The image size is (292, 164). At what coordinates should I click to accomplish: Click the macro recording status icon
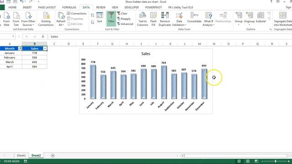[x=26, y=161]
